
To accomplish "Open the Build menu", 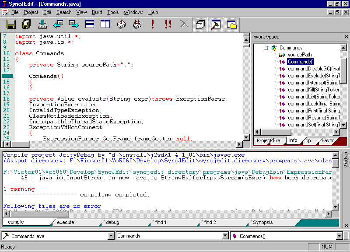I will tap(97, 12).
